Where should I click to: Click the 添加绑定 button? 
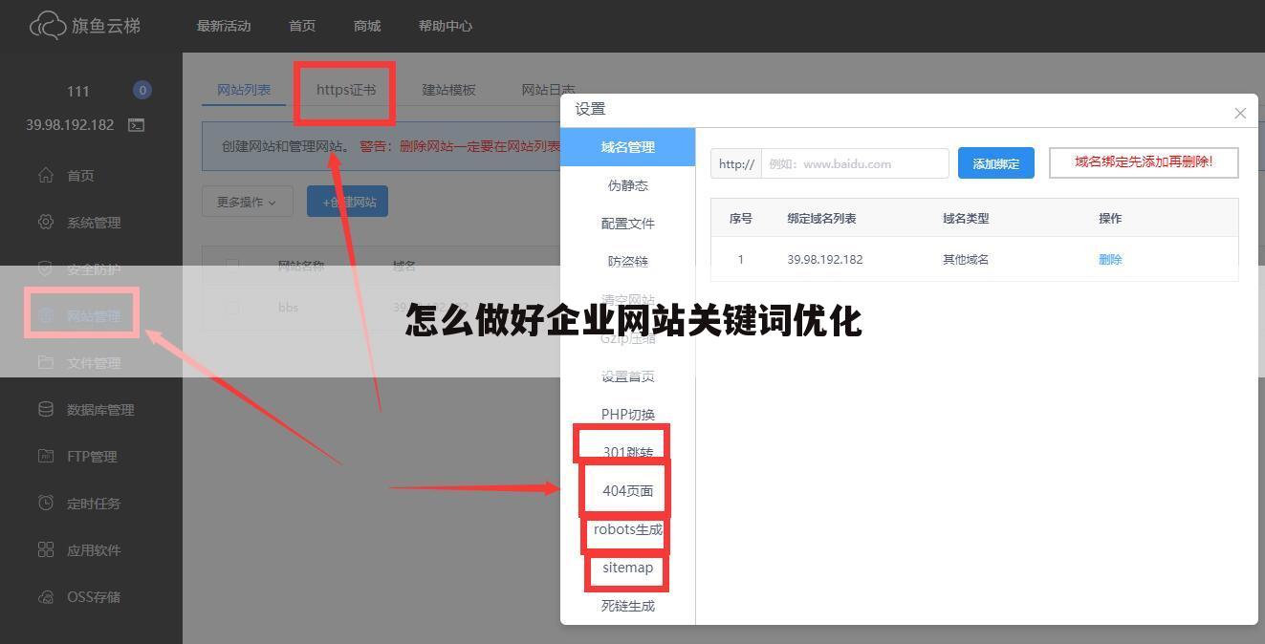[x=995, y=163]
